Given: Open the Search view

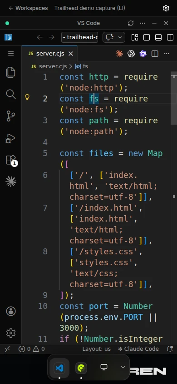Looking at the screenshot, I should coord(11,94).
